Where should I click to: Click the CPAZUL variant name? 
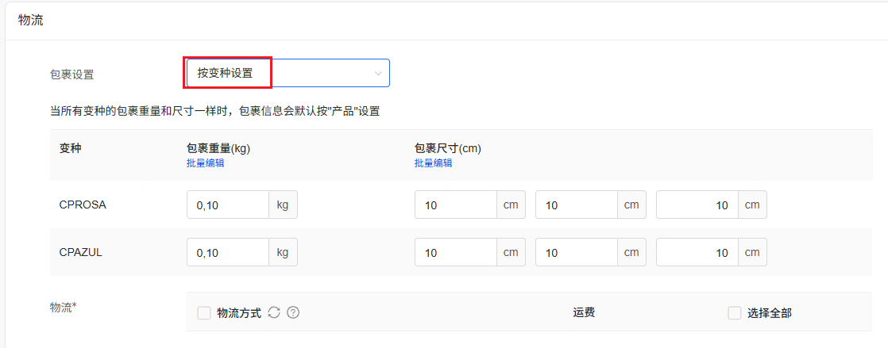click(81, 253)
